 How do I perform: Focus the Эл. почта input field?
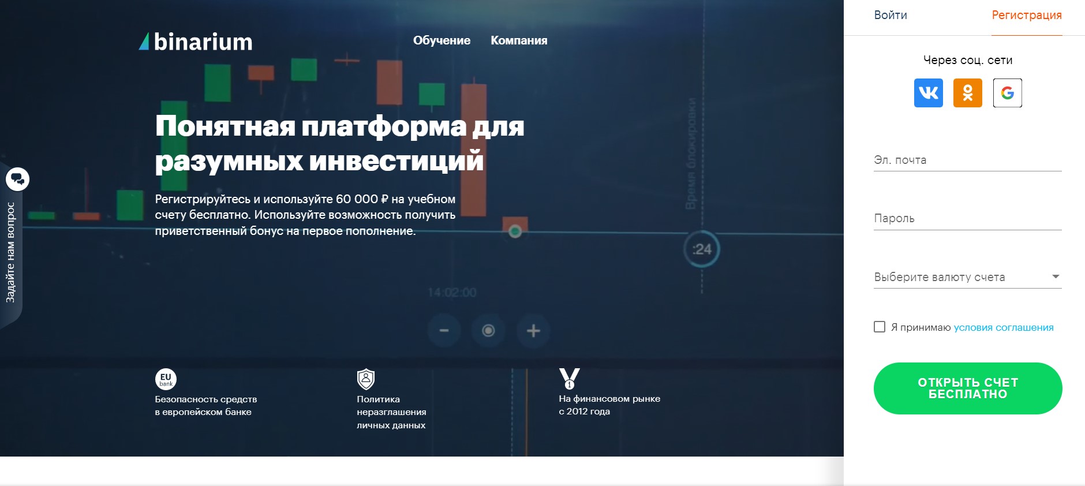pos(968,160)
